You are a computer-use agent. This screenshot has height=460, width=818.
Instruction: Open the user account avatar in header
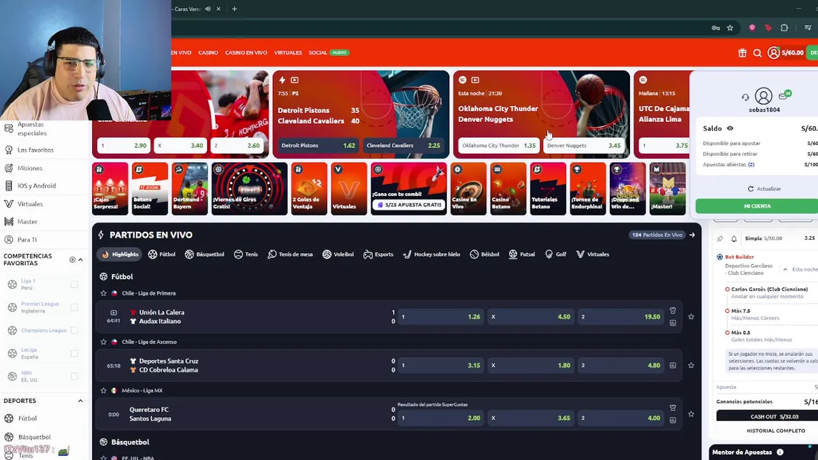click(773, 53)
